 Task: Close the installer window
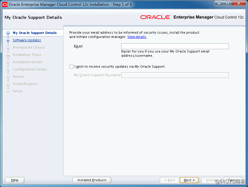click(239, 3)
